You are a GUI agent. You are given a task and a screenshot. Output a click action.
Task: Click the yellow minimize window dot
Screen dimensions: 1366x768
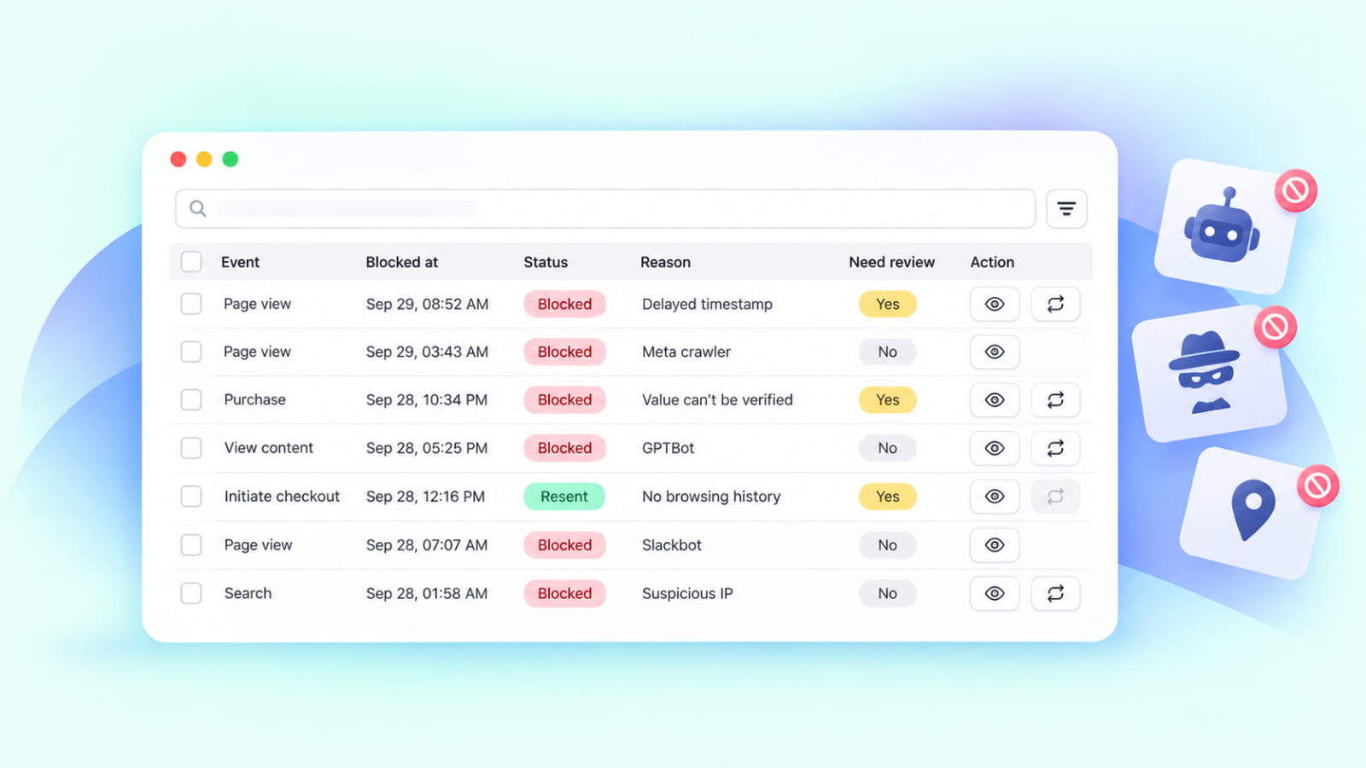point(204,159)
